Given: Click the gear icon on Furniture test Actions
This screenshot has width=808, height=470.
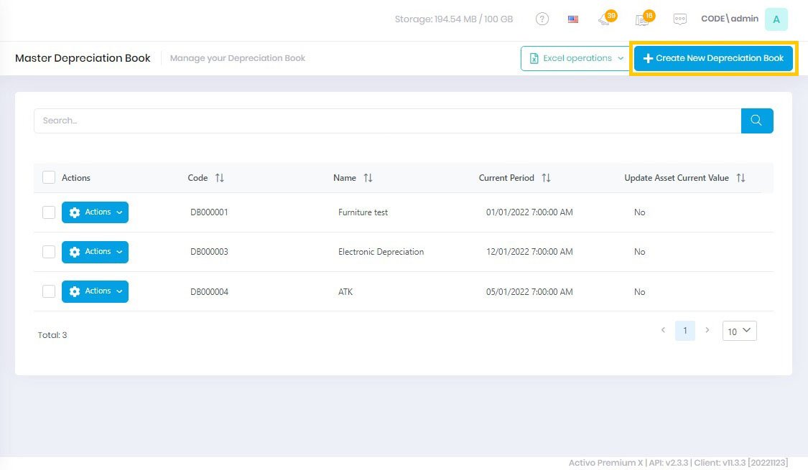Looking at the screenshot, I should tap(75, 212).
